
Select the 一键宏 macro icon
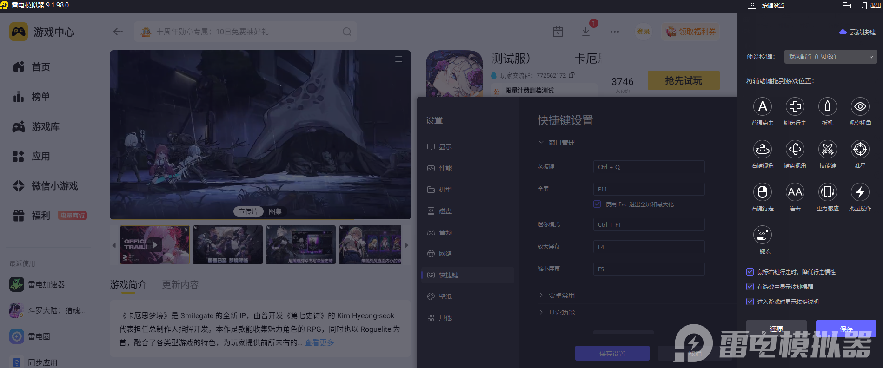point(763,235)
